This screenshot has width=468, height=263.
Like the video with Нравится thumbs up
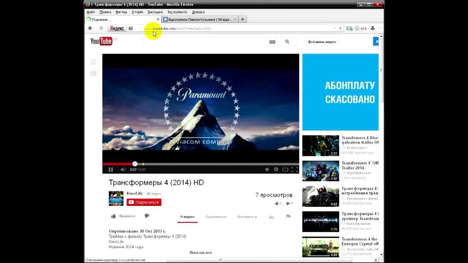pyautogui.click(x=123, y=216)
